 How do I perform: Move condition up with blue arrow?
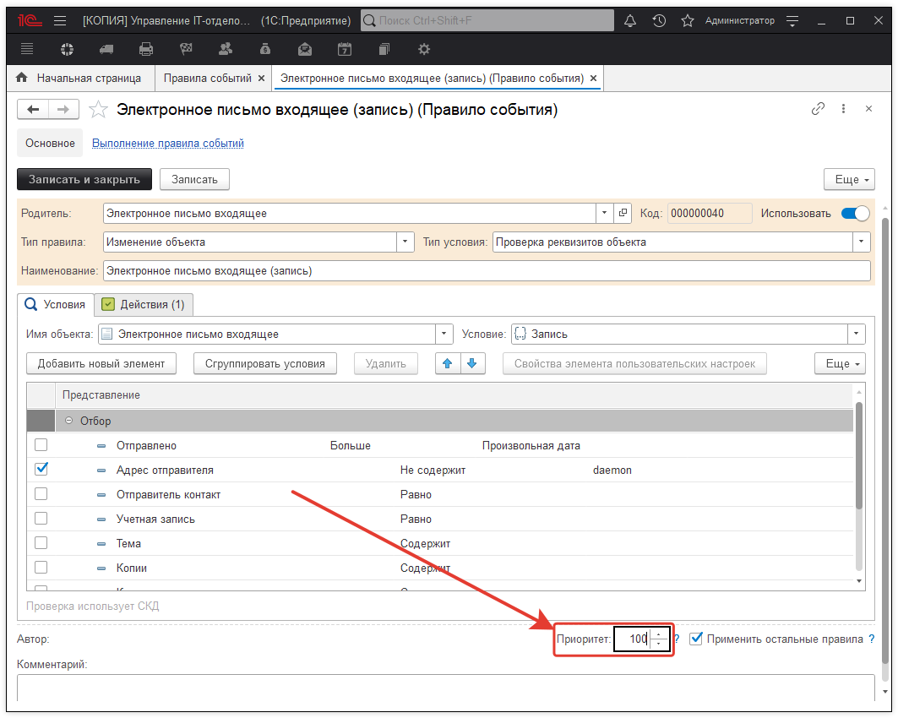[448, 363]
